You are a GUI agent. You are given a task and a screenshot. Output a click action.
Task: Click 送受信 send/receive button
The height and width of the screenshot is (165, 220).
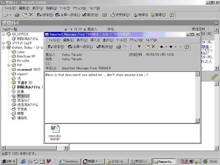120,15
